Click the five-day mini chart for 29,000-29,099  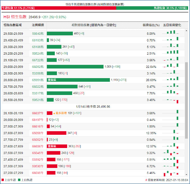click(x=171, y=65)
